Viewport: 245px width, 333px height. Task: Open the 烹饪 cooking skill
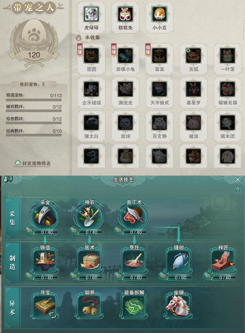coord(134,262)
